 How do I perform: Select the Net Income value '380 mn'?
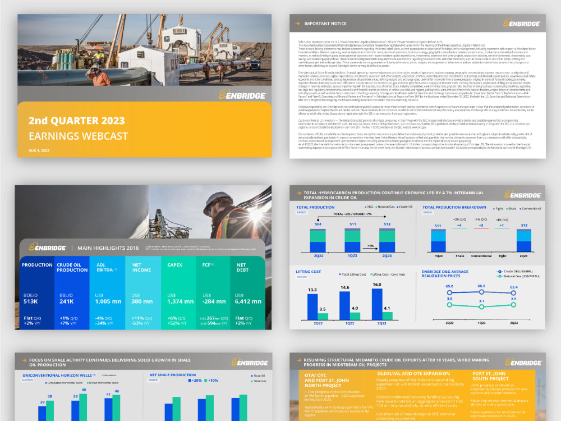142,301
